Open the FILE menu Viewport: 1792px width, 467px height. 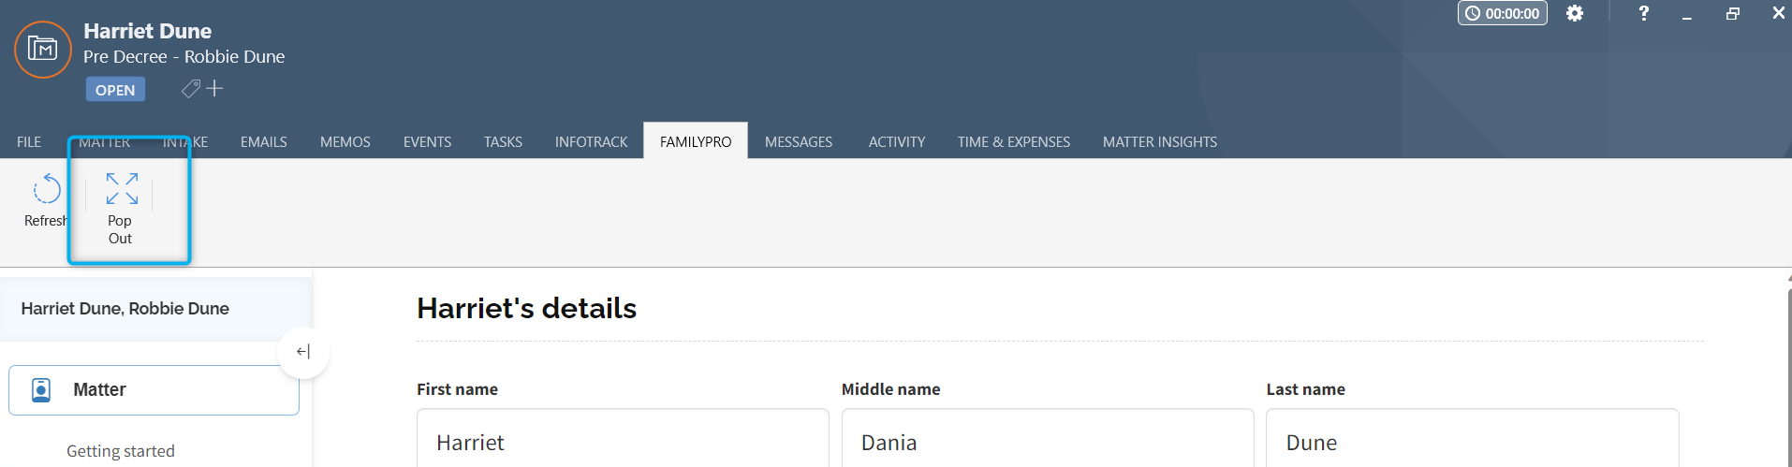[x=29, y=142]
